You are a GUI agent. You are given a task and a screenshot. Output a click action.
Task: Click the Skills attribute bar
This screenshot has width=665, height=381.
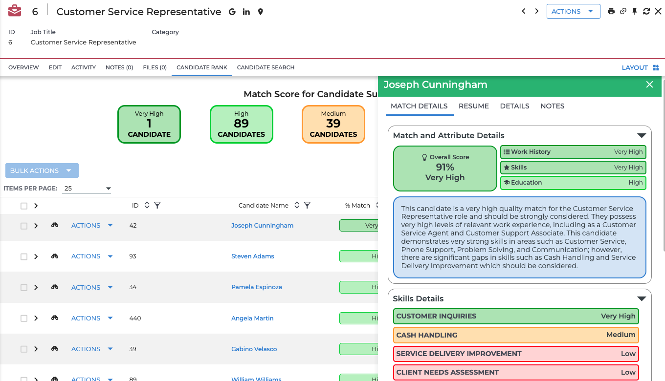click(573, 168)
